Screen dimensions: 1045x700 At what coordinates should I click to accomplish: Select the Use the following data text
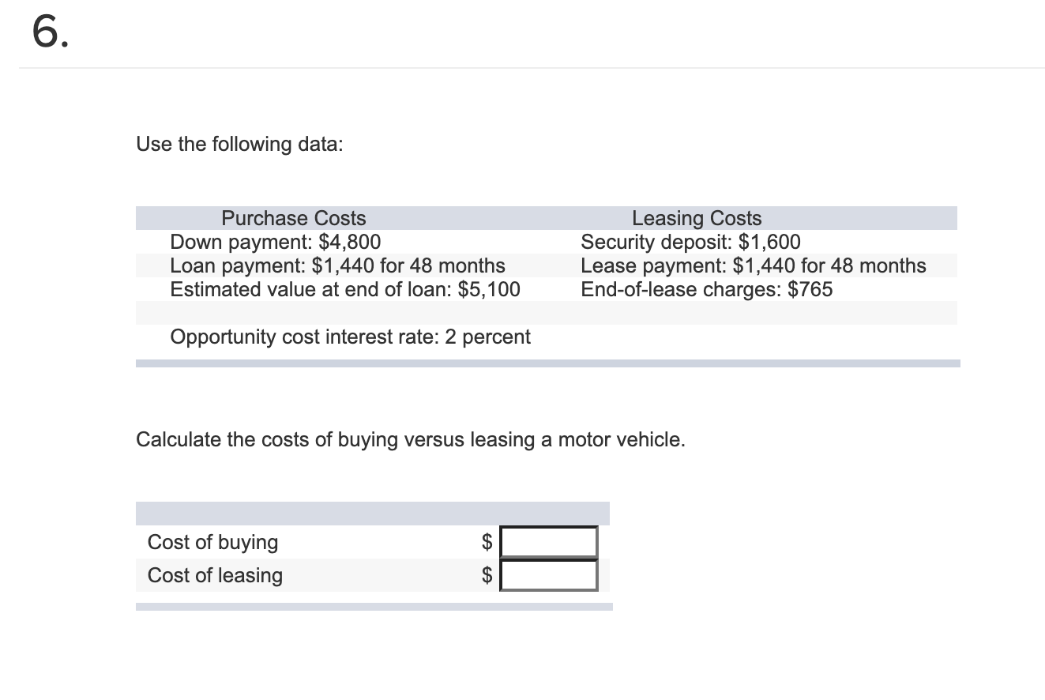pos(239,144)
